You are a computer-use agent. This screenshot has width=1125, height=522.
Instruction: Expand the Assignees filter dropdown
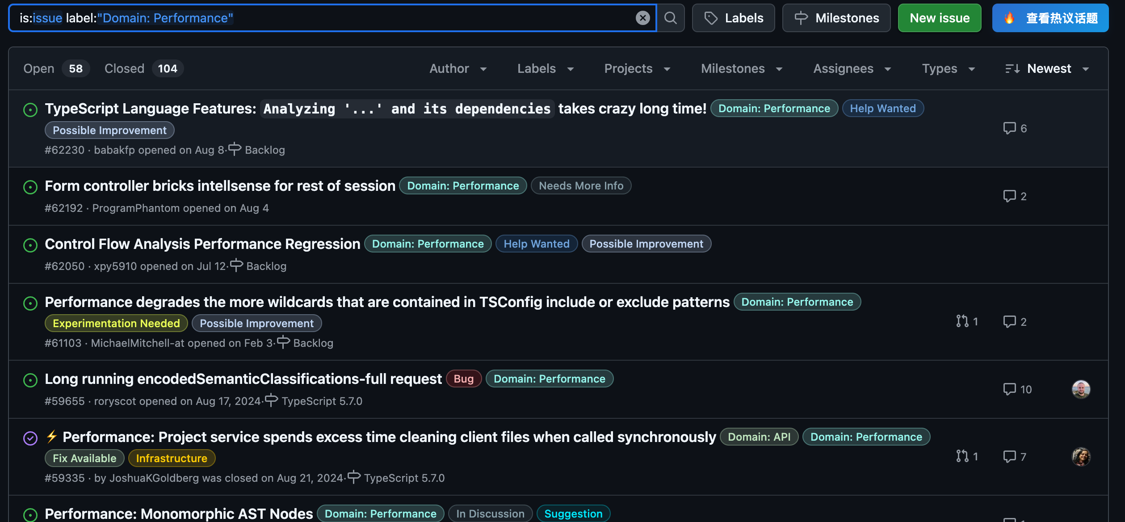point(852,68)
